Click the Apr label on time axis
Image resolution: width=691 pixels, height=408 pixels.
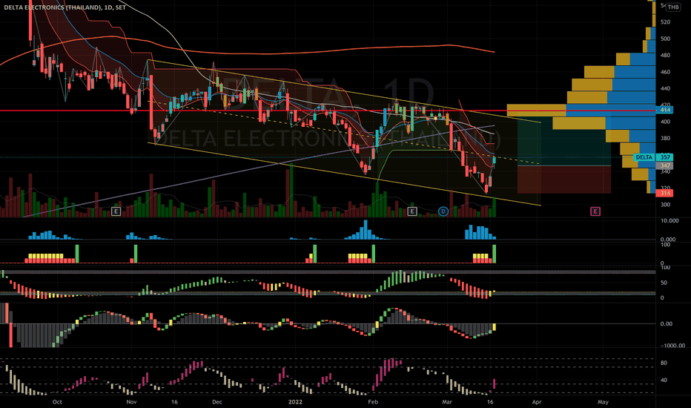[x=537, y=402]
